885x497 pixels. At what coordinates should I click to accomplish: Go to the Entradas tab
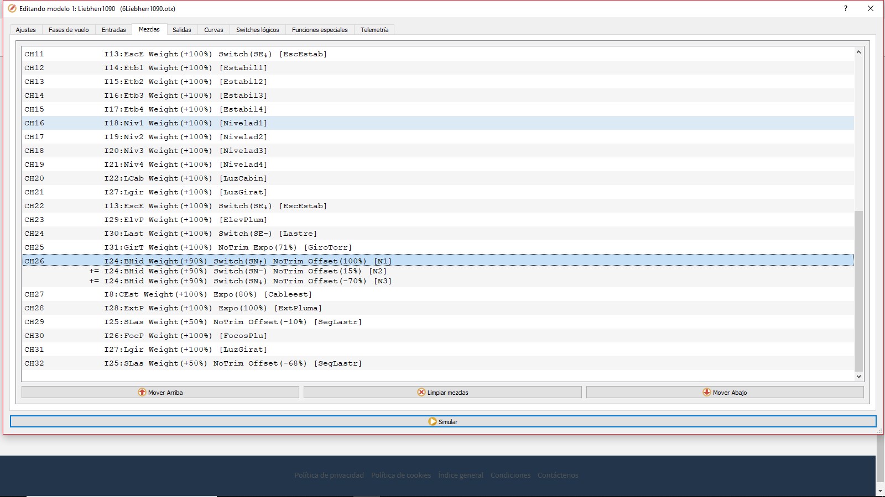point(113,30)
